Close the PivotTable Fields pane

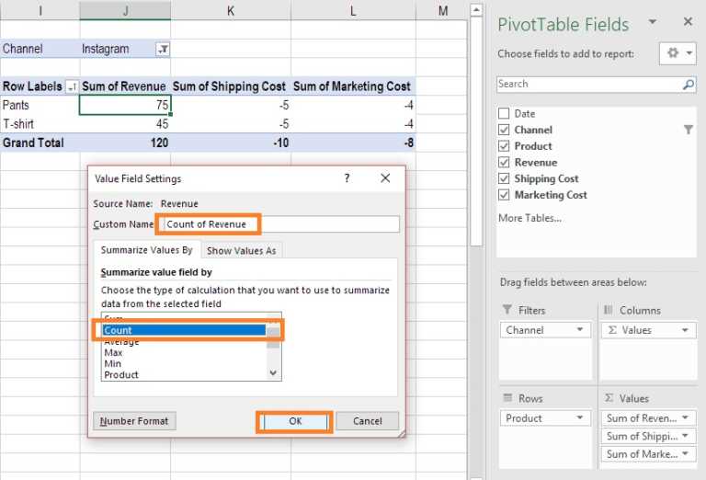tap(688, 22)
